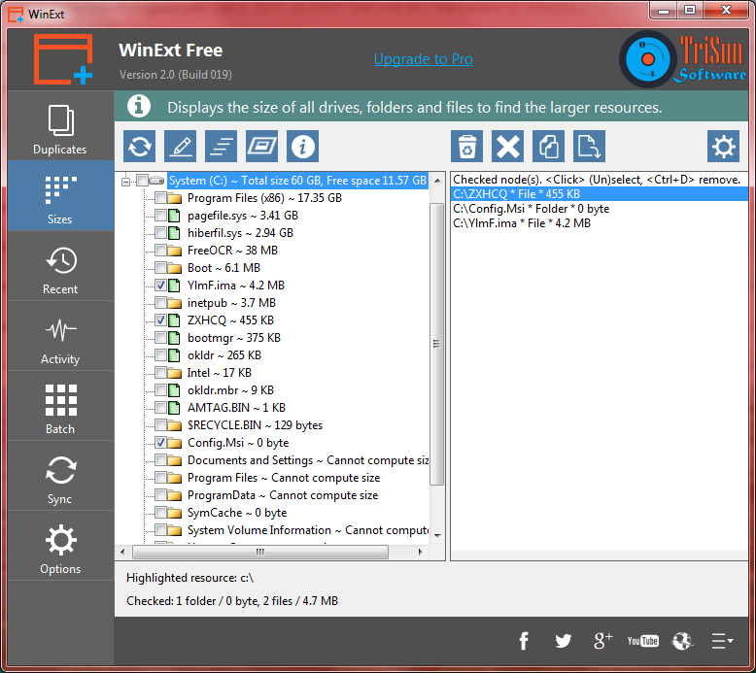Select the okldr.mbr ~ 9 KB row
Image resolution: width=756 pixels, height=673 pixels.
(230, 390)
